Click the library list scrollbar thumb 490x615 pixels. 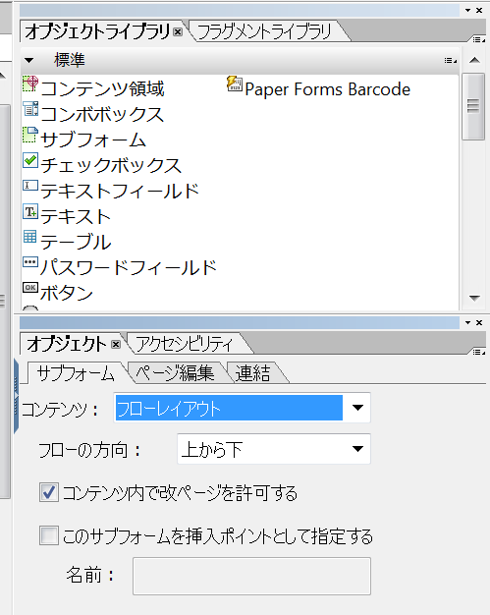(473, 106)
